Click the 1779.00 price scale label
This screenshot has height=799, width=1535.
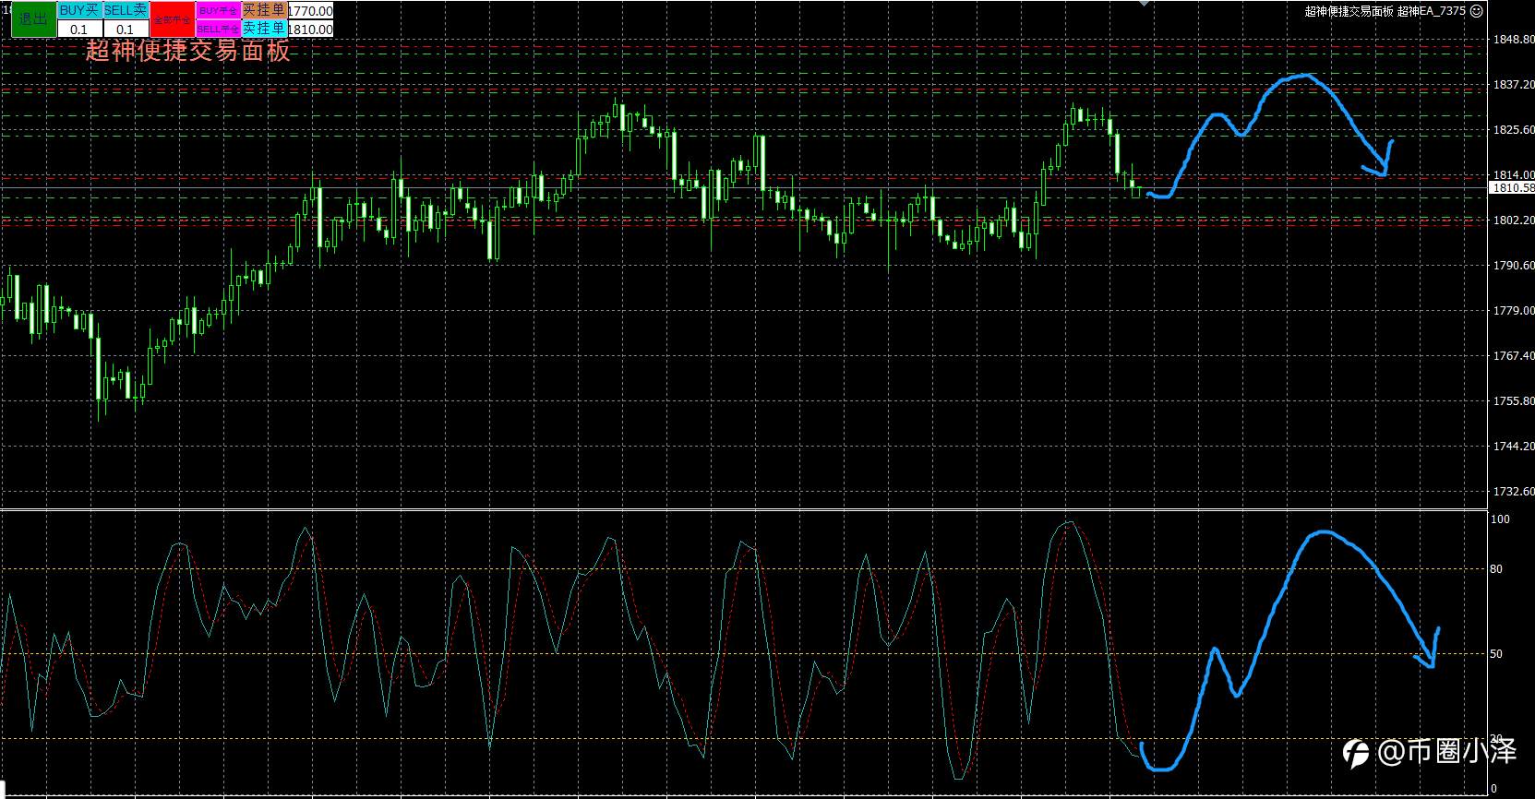1515,311
